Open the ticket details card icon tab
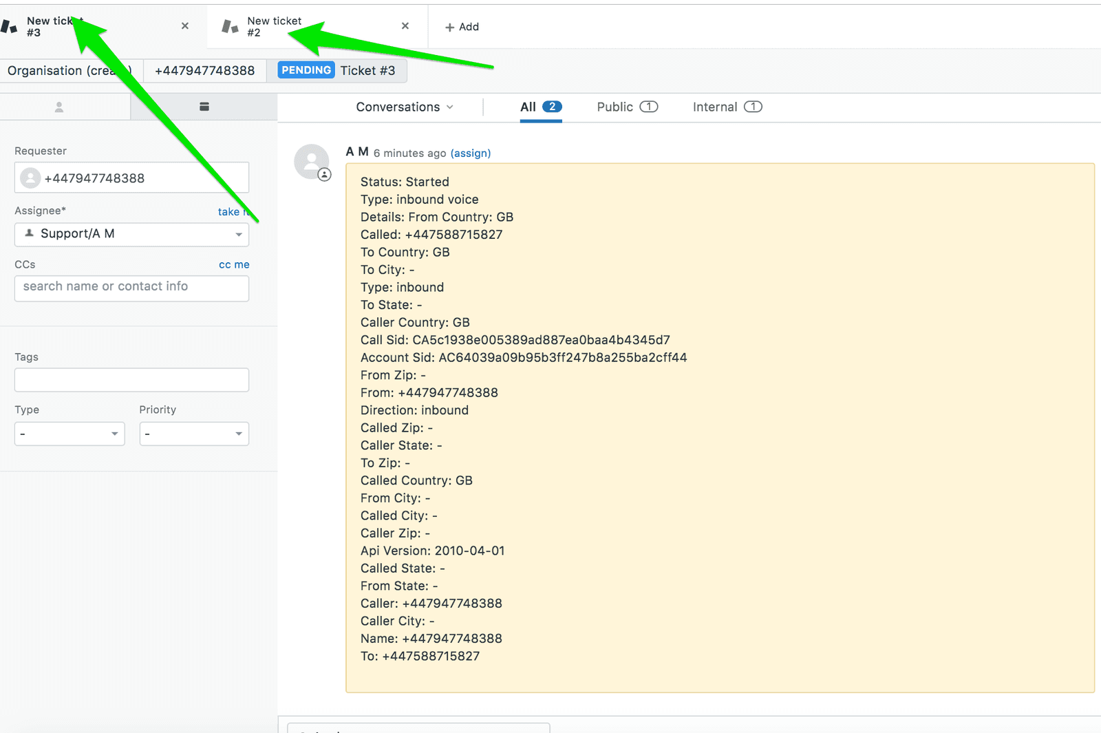The image size is (1101, 733). coord(204,107)
